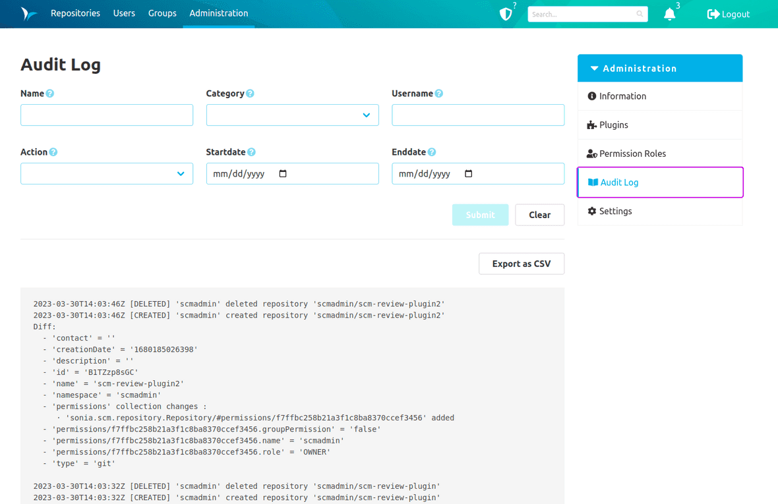Click the SCM-Manager logo icon
778x504 pixels.
[28, 13]
